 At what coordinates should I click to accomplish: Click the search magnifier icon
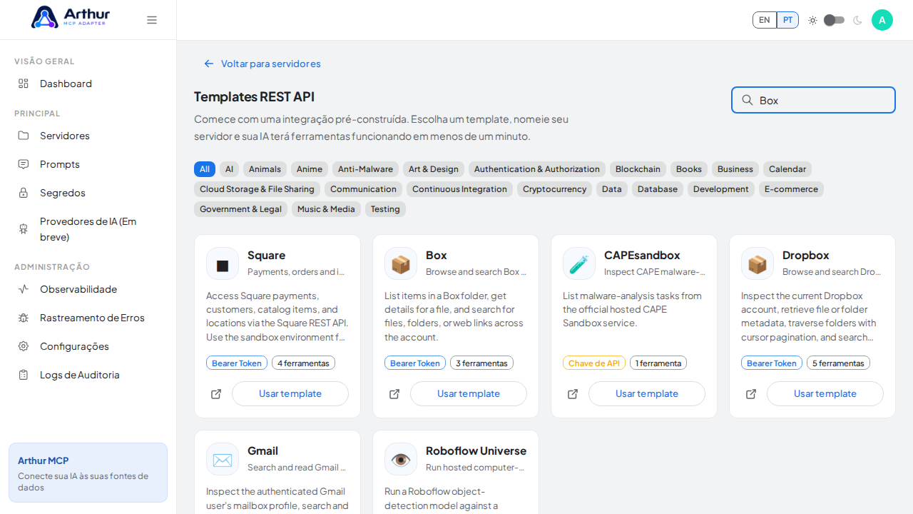click(x=748, y=100)
